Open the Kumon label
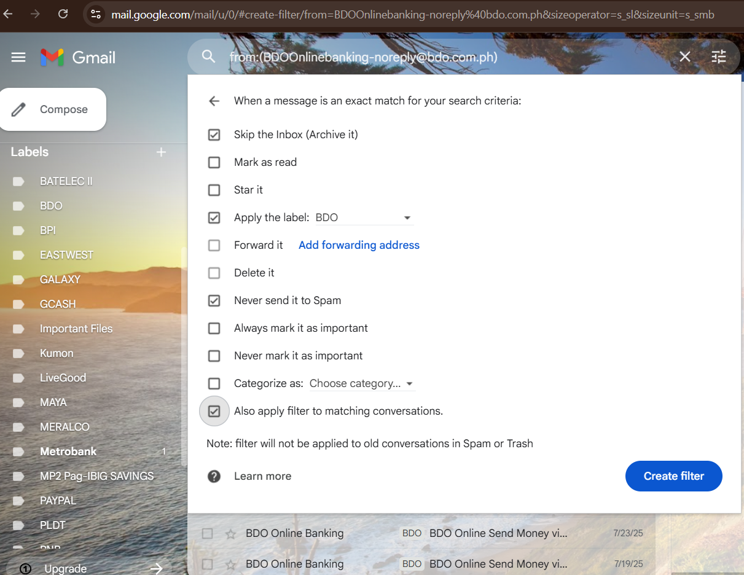 [57, 353]
